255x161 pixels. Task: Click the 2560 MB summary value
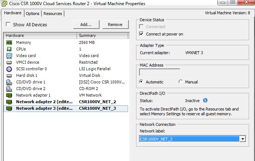click(x=87, y=42)
